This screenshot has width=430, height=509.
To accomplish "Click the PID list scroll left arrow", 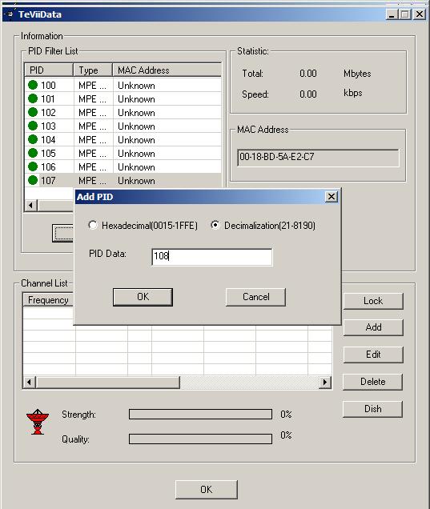I will (x=31, y=206).
